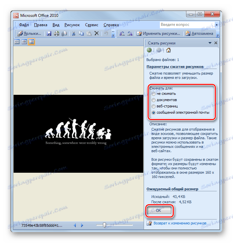This screenshot has height=243, width=233.
Task: Click the green Back arrow in task pane
Action: click(149, 50)
